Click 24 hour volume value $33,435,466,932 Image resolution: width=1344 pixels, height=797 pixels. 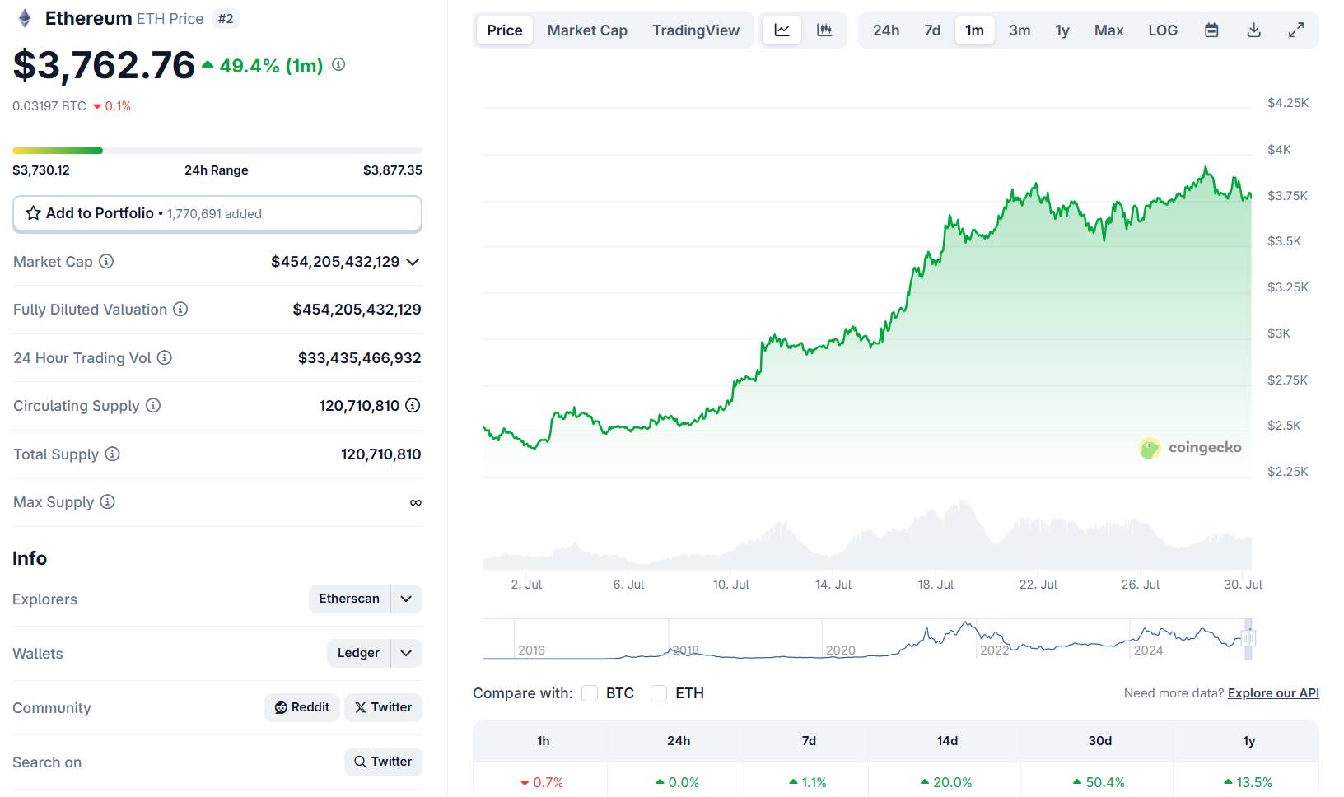[x=360, y=358]
